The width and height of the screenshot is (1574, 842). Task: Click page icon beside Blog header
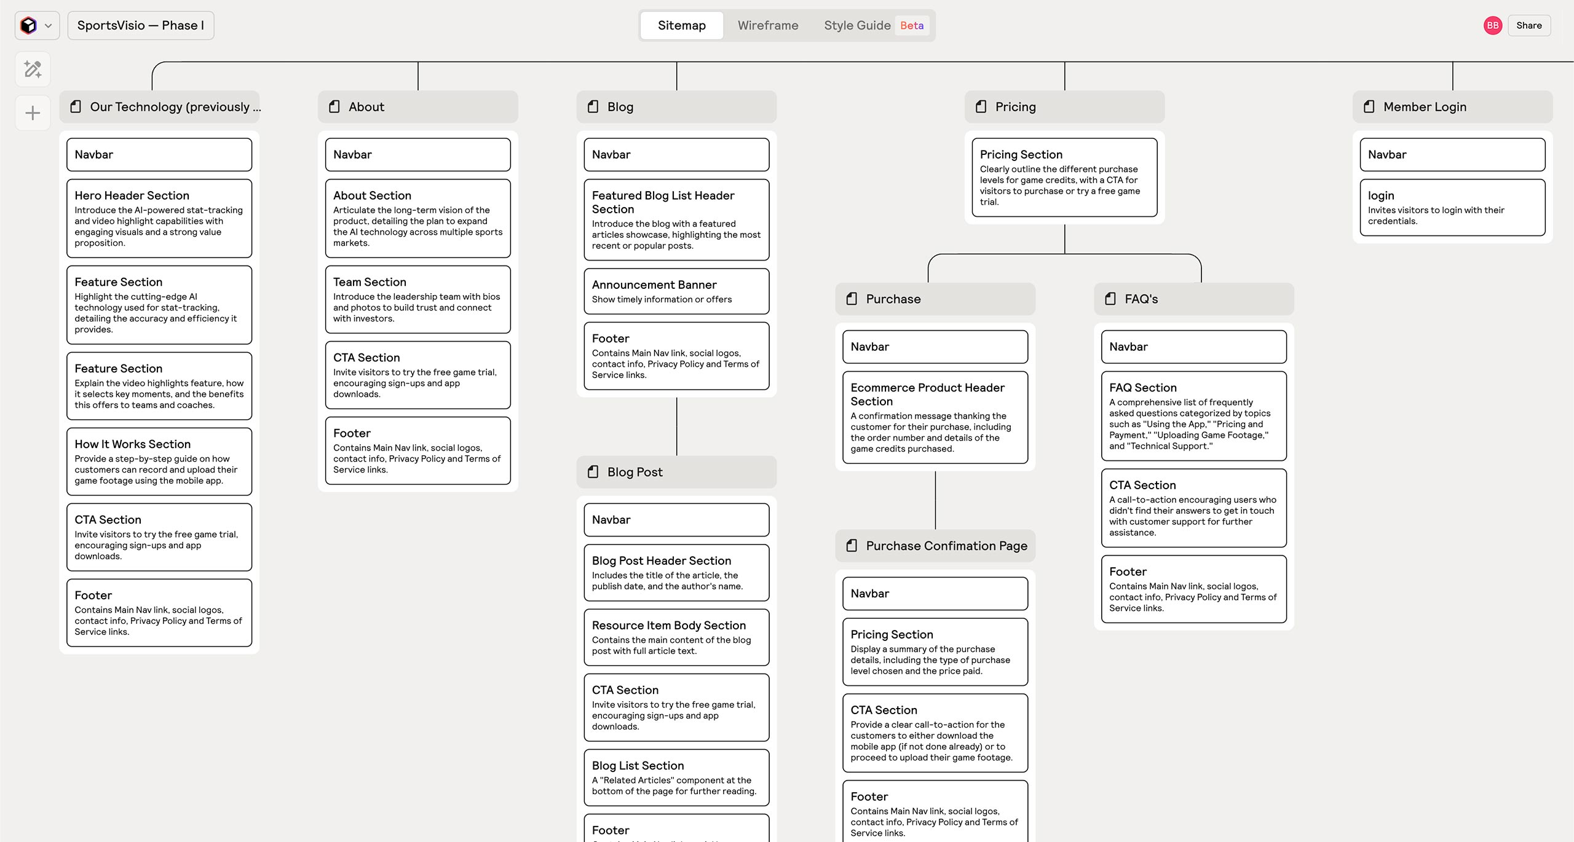click(x=593, y=106)
